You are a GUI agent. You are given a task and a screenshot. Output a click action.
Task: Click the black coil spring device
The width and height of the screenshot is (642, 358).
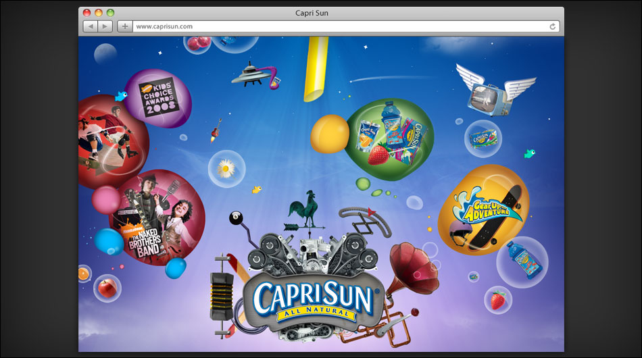(222, 296)
